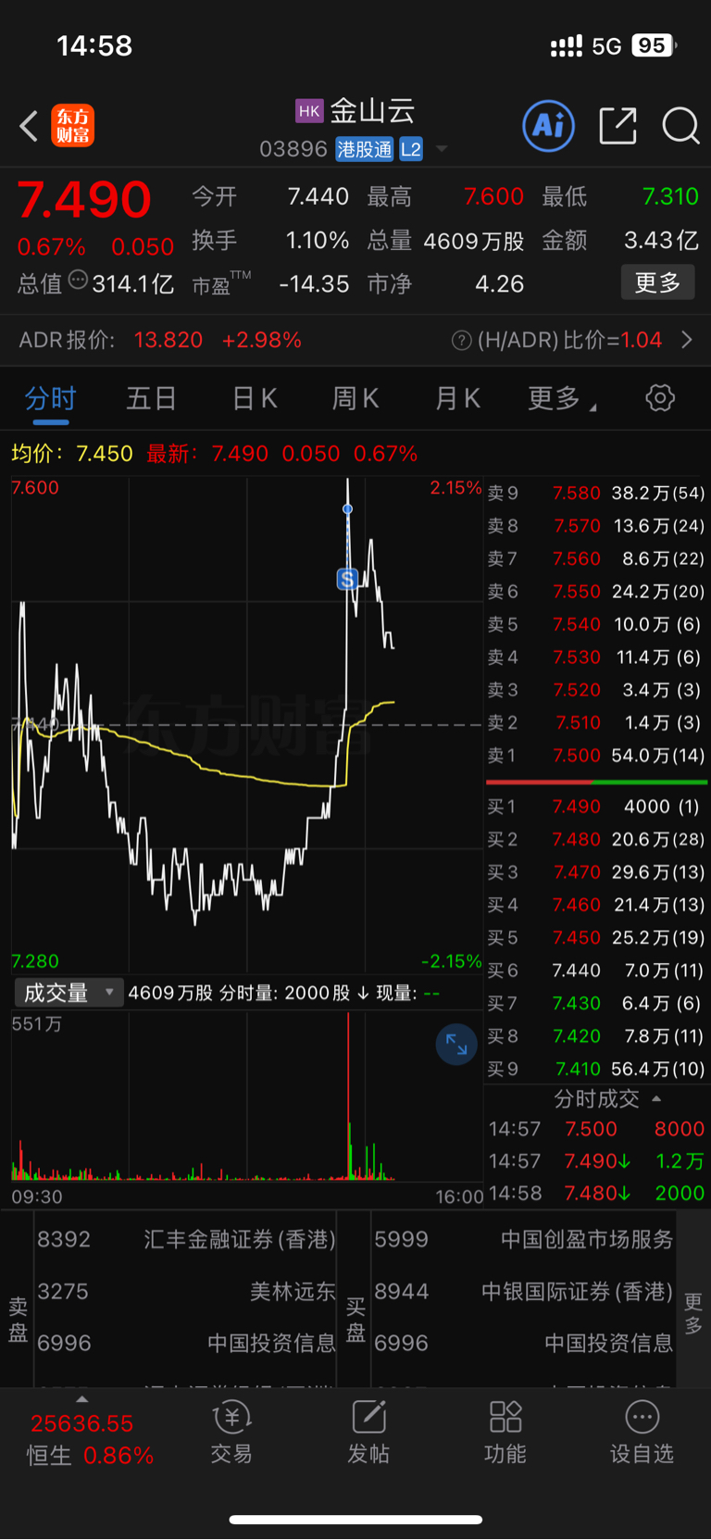Expand the 恒生 index bar arrow
The width and height of the screenshot is (711, 1540).
82,1399
